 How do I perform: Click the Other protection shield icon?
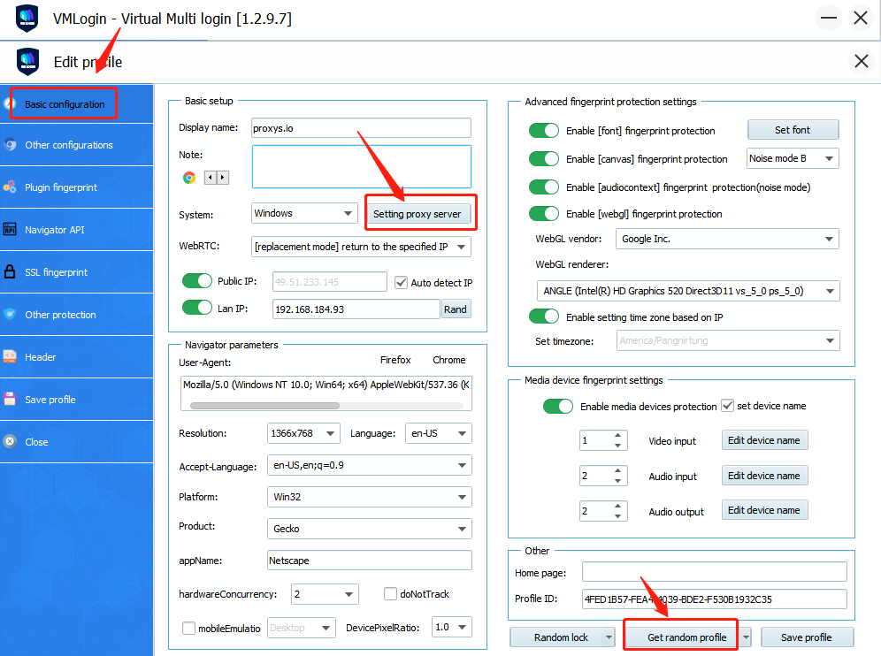point(10,315)
